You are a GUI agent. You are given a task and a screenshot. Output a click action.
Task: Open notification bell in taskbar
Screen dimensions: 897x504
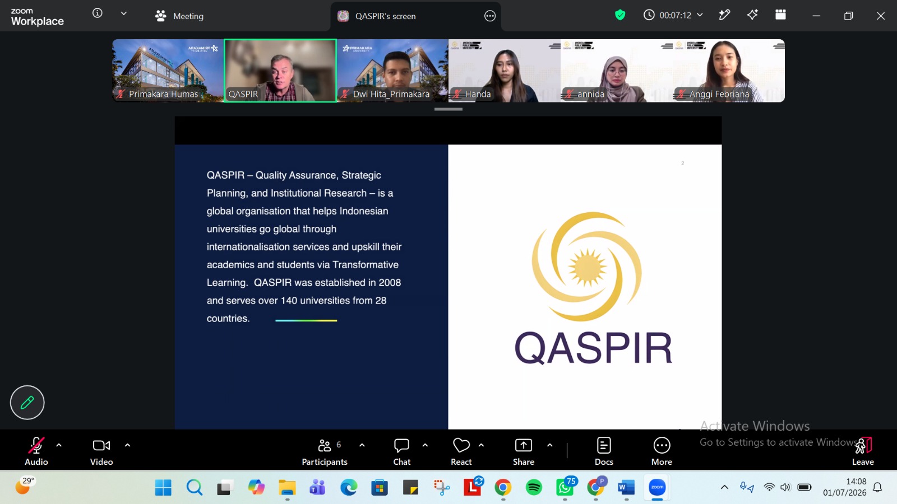(x=878, y=487)
